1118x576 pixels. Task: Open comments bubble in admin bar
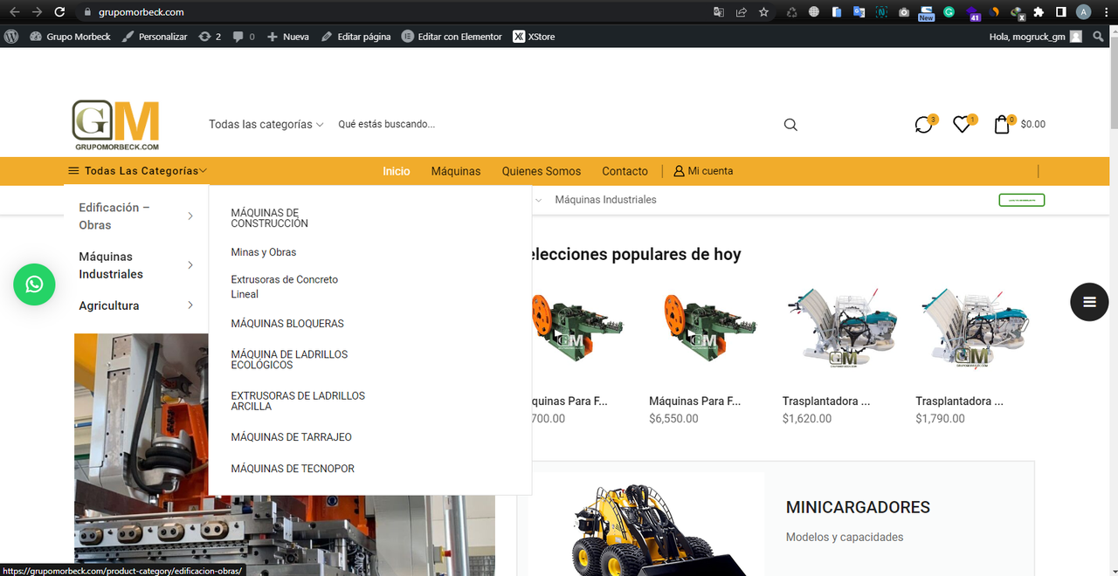244,37
